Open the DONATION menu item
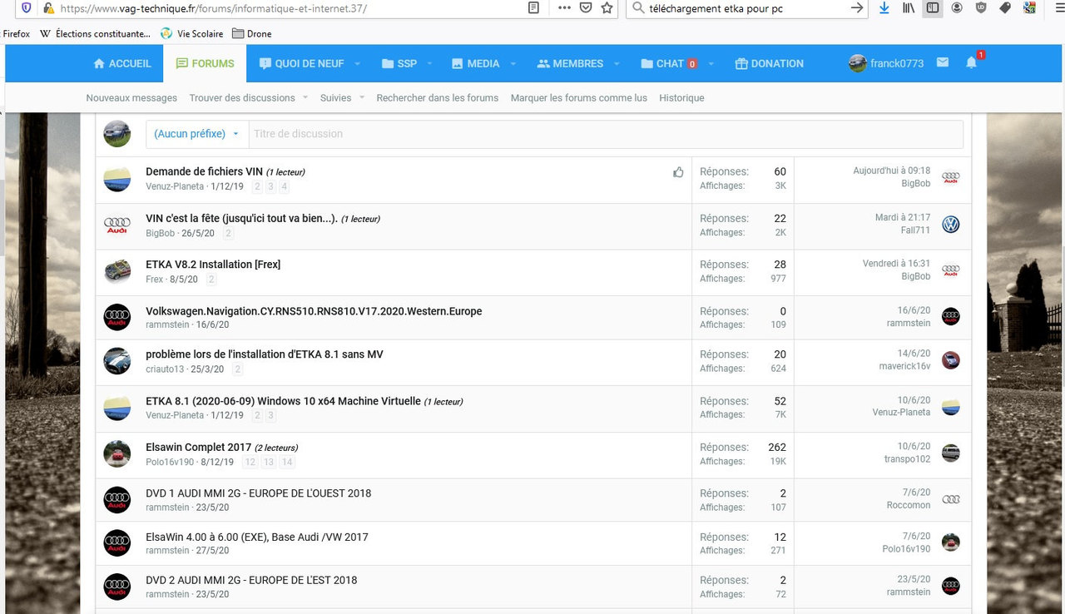 pyautogui.click(x=769, y=63)
